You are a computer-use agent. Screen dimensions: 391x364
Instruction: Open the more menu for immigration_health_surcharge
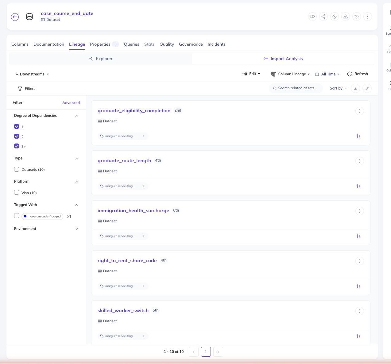click(360, 211)
